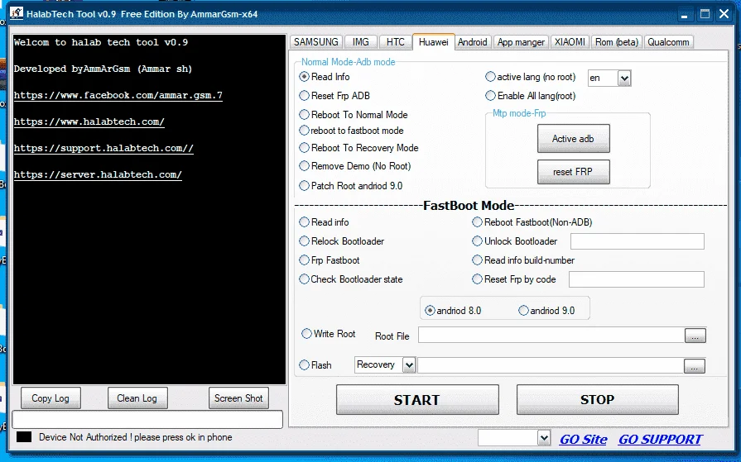Choose Relock Bootloader

tap(342, 241)
